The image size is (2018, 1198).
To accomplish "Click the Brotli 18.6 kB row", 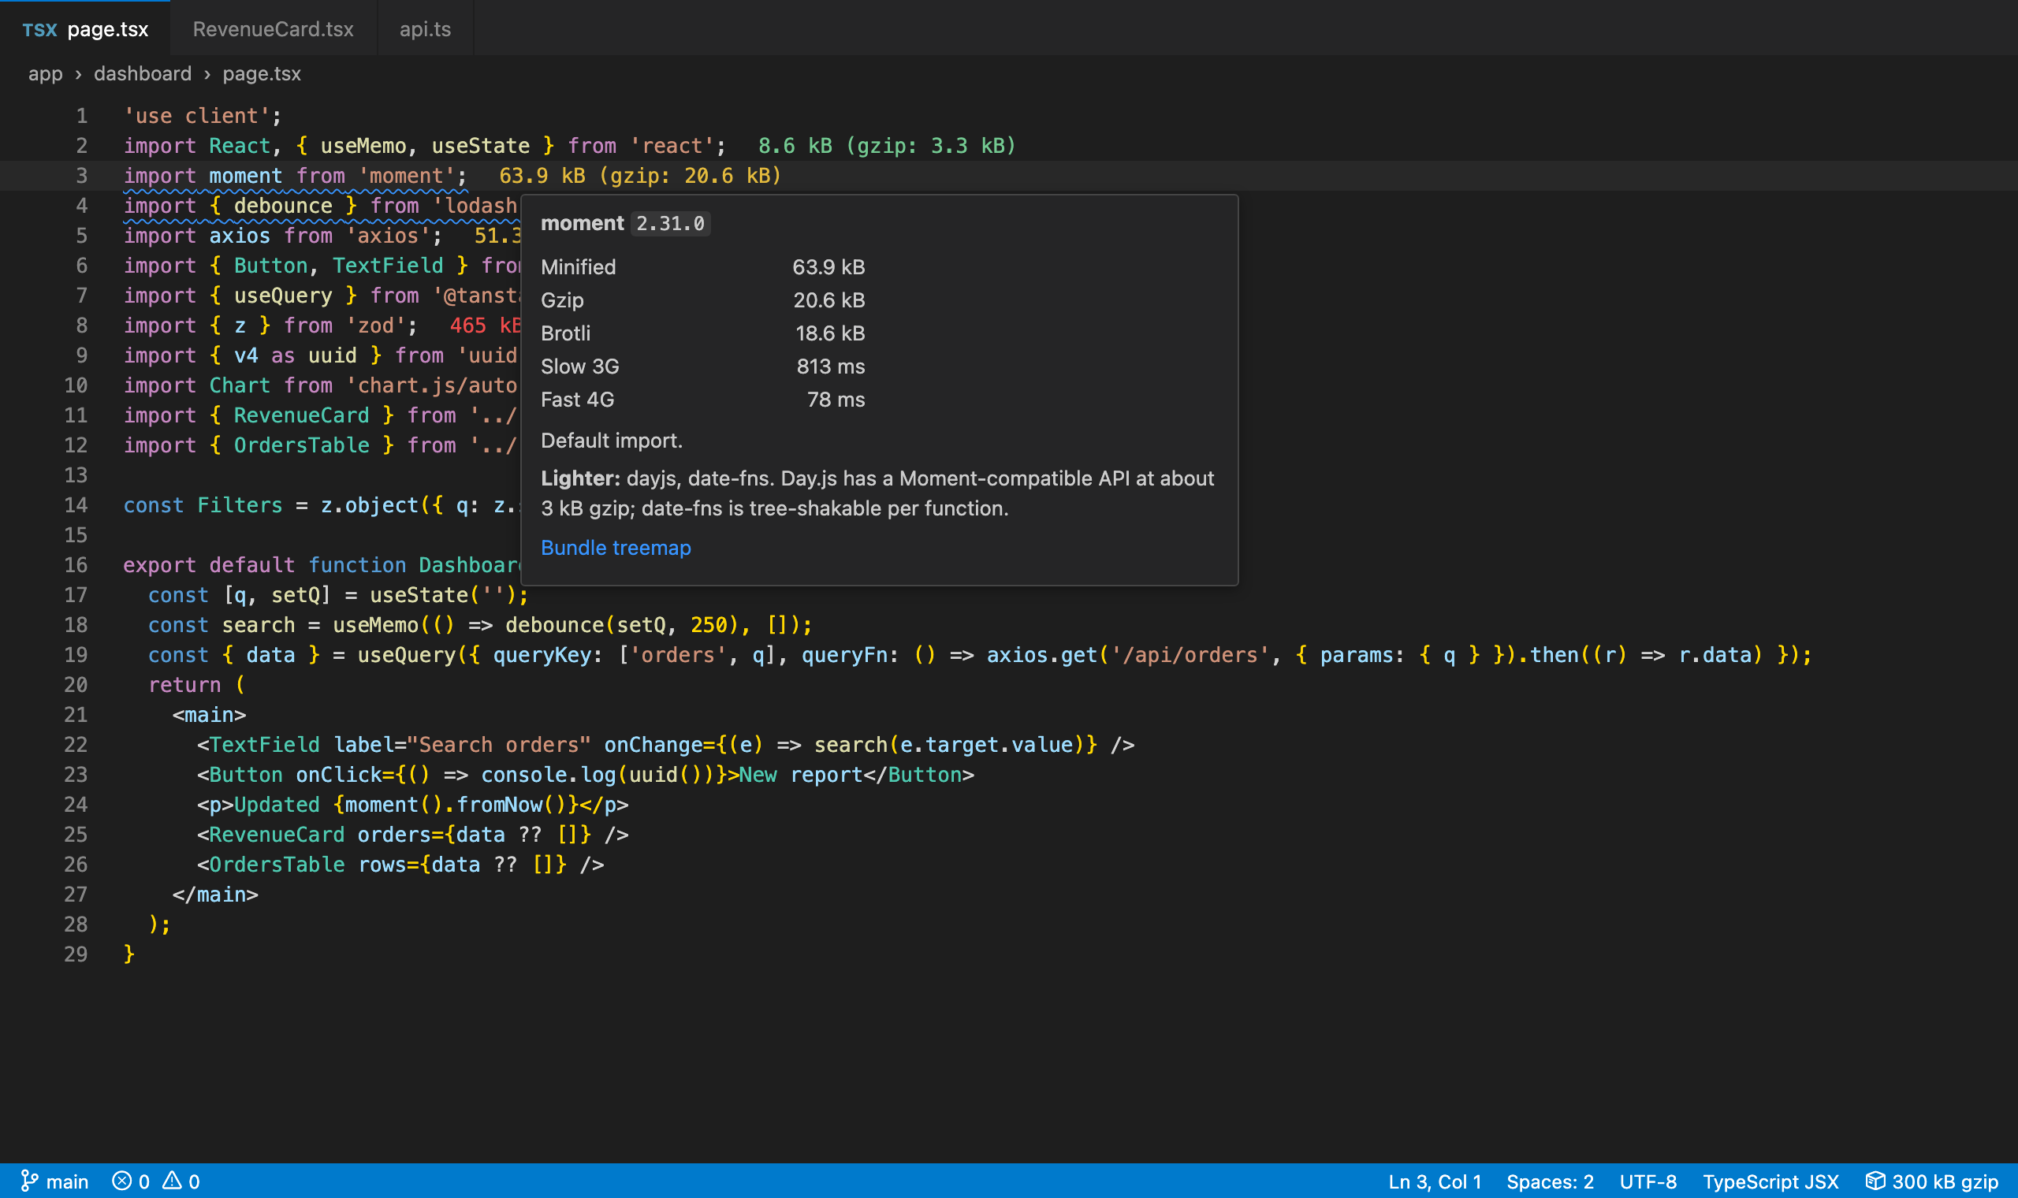I will click(x=702, y=333).
